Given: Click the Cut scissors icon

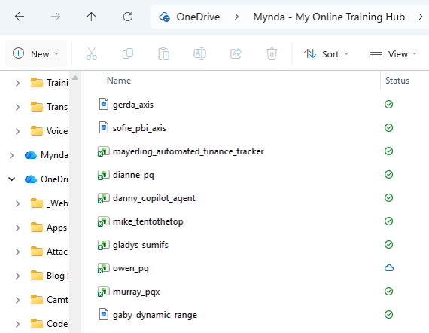Looking at the screenshot, I should pos(92,53).
